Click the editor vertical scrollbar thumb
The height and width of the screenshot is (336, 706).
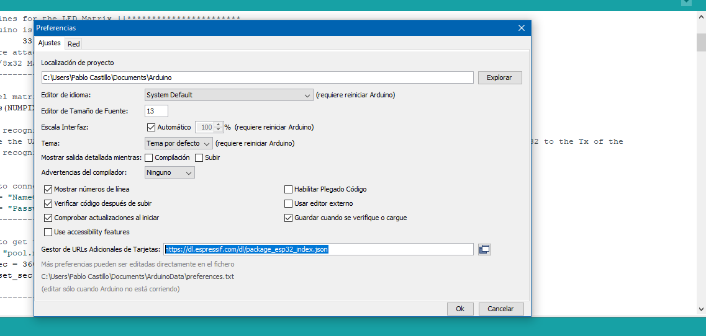pyautogui.click(x=701, y=43)
